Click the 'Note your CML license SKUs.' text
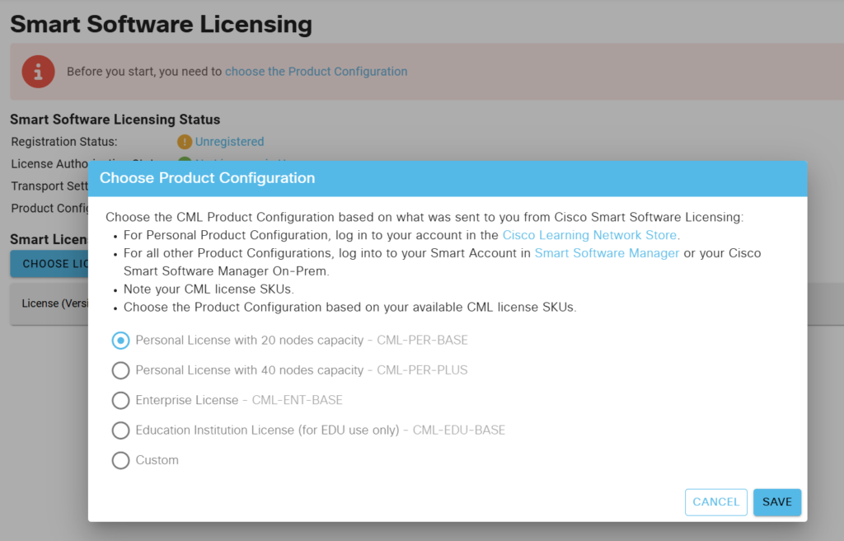The width and height of the screenshot is (844, 541). (x=209, y=289)
